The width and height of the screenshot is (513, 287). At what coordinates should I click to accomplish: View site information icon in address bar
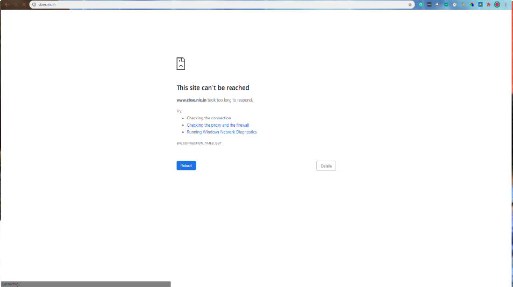point(34,5)
